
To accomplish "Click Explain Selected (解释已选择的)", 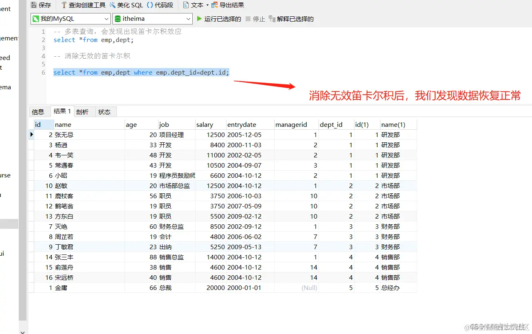I will tap(291, 19).
